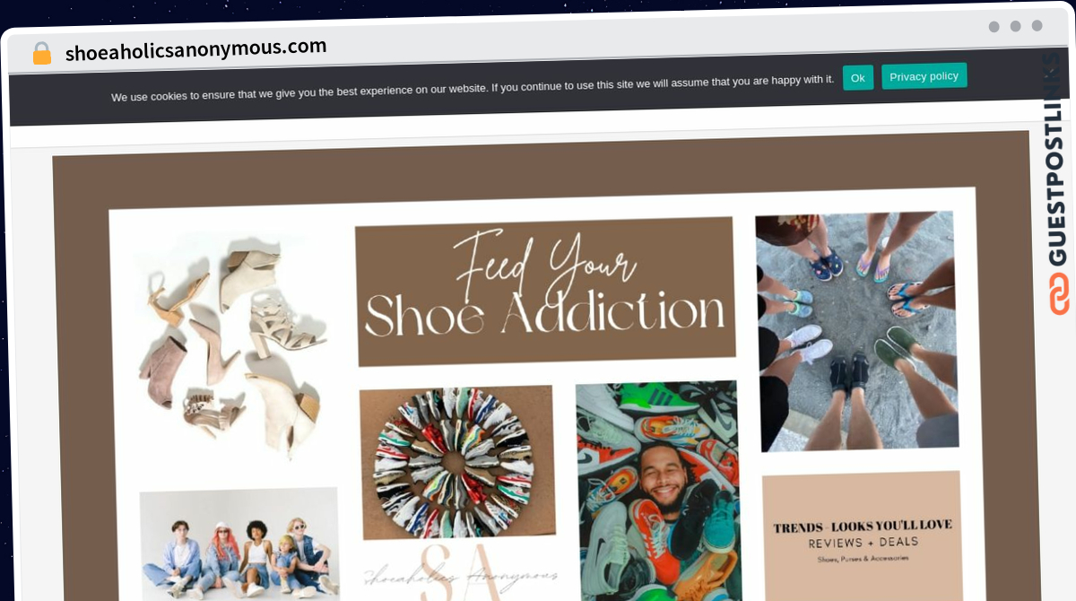Viewport: 1076px width, 601px height.
Task: Click the shoeaholicsanonymous.com address text
Action: pyautogui.click(x=195, y=48)
